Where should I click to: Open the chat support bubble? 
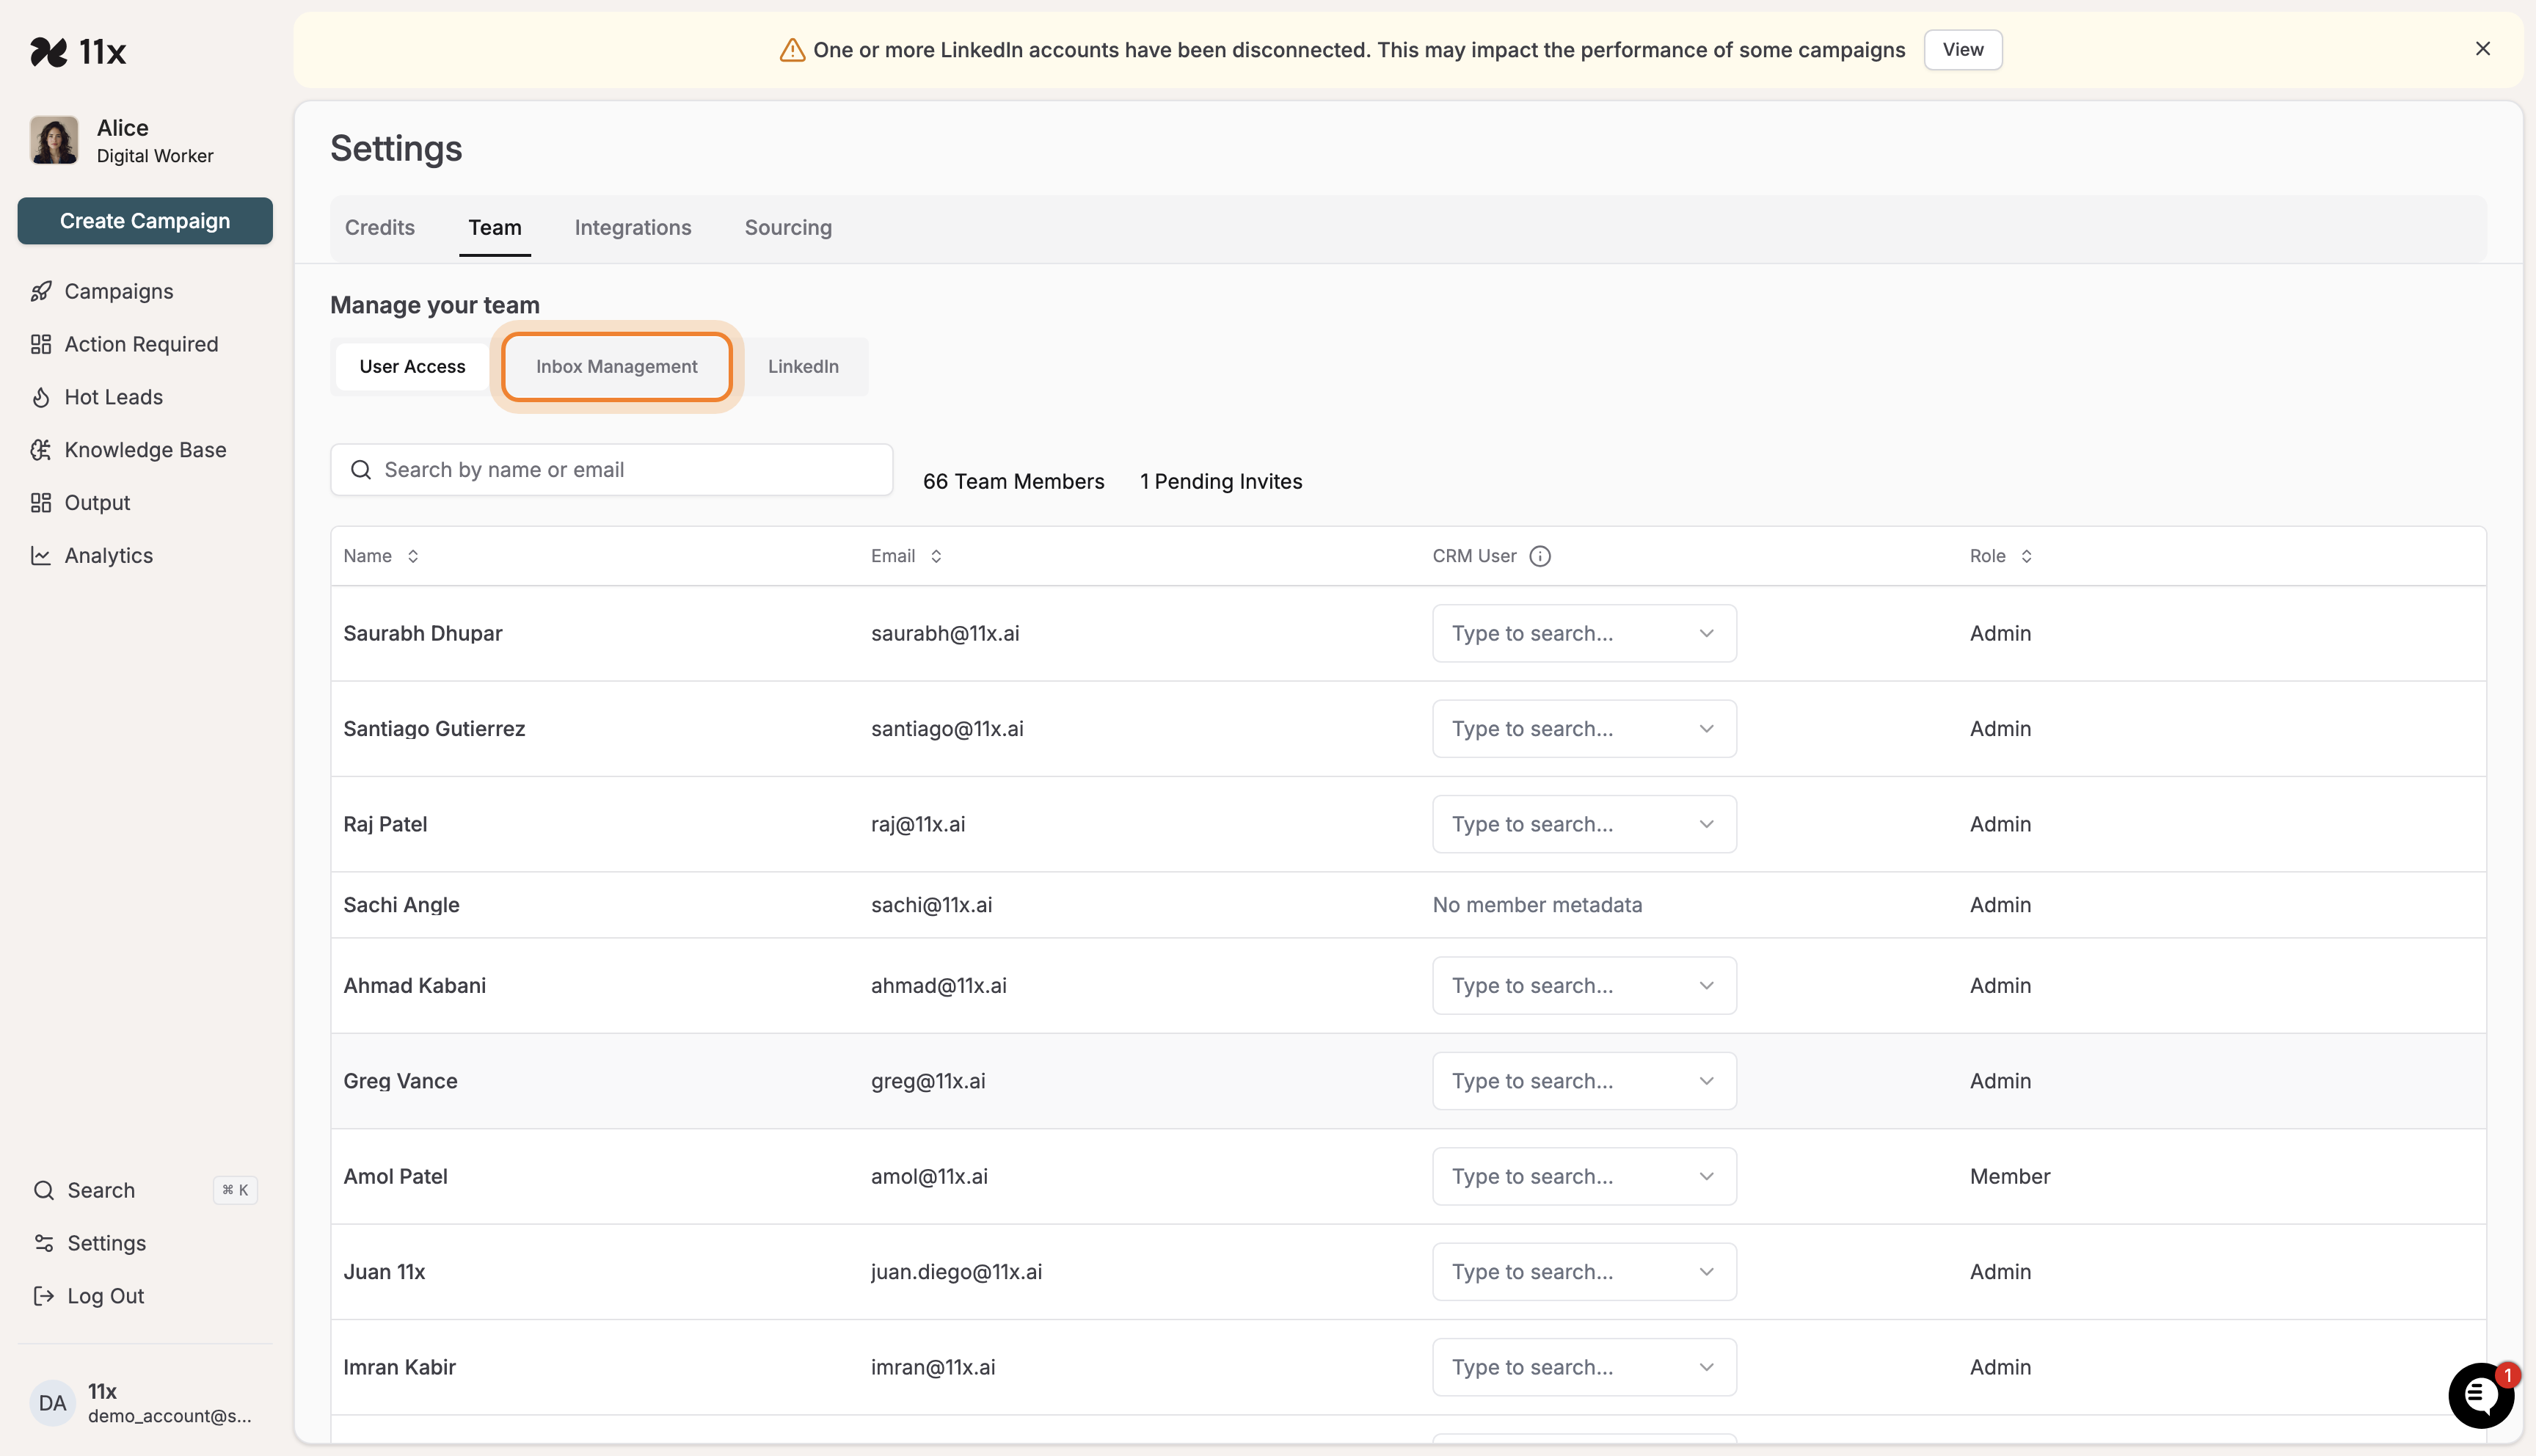click(x=2480, y=1395)
